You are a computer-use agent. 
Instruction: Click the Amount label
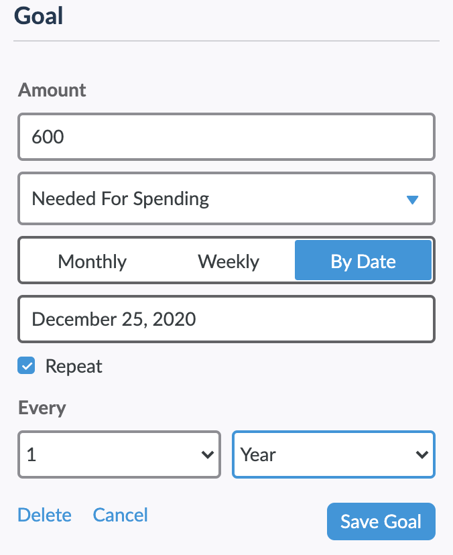click(52, 90)
